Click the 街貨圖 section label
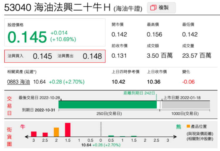Screen dimensions: 220x151 [9, 137]
